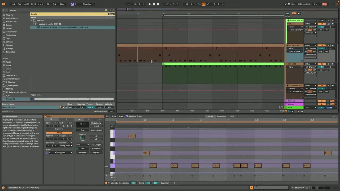340x191 pixels.
Task: Select the clip Launch tab
Action: pos(66,119)
